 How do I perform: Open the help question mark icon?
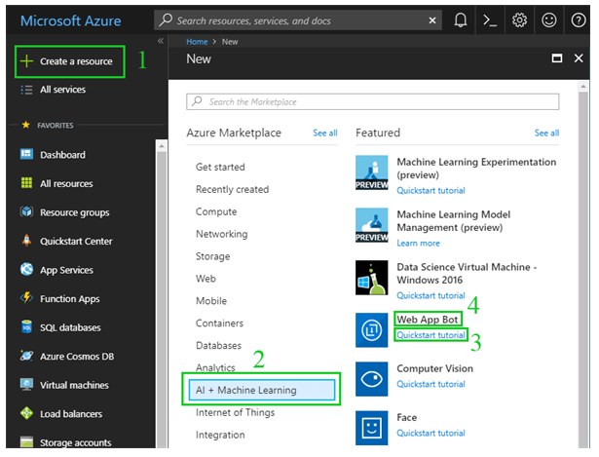578,19
